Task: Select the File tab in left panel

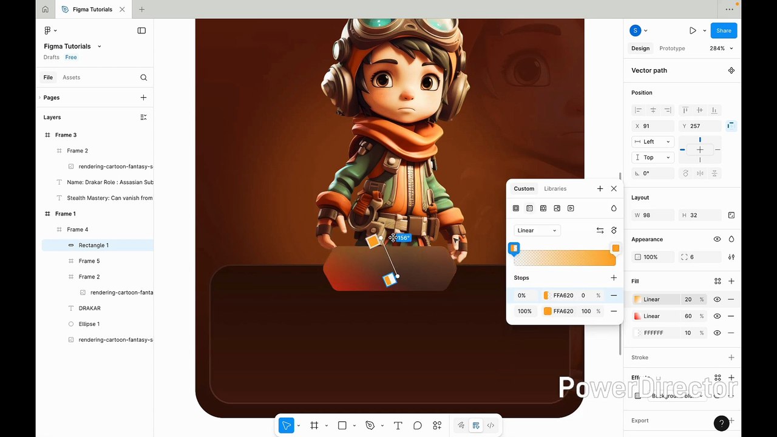Action: tap(48, 77)
